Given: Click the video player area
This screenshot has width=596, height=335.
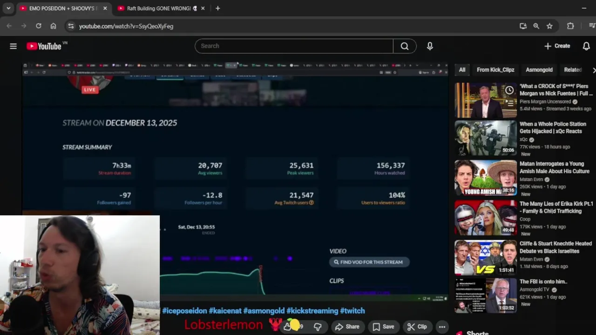Looking at the screenshot, I should (x=235, y=181).
